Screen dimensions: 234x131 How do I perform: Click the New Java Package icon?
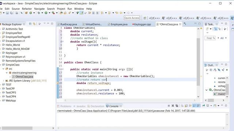coord(26,13)
